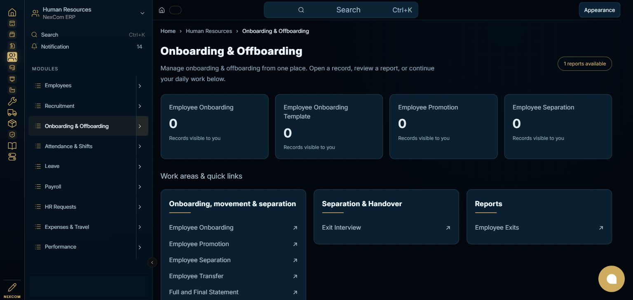Collapse the sidebar with the round arrow button
Screen dimensions: 633x300
[152, 262]
